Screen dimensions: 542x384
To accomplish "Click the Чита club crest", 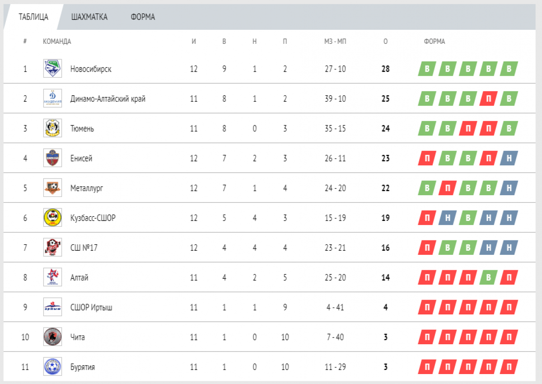I will point(52,337).
